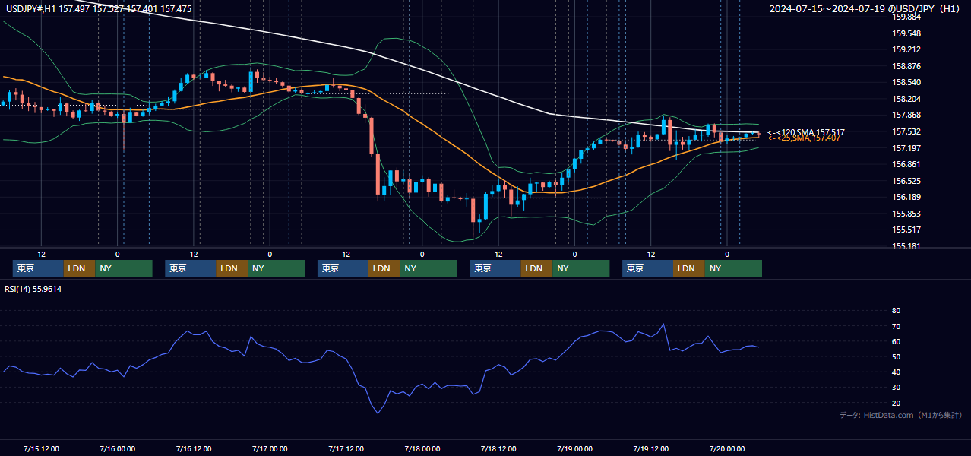Click RSI axis level 70
The image size is (971, 456).
896,326
